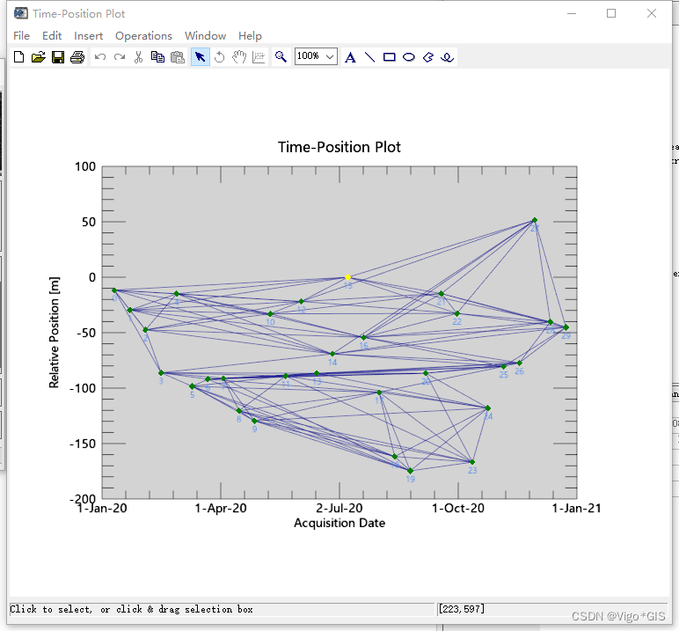Click green acquisition point labeled 9
The image size is (679, 631).
[x=254, y=421]
